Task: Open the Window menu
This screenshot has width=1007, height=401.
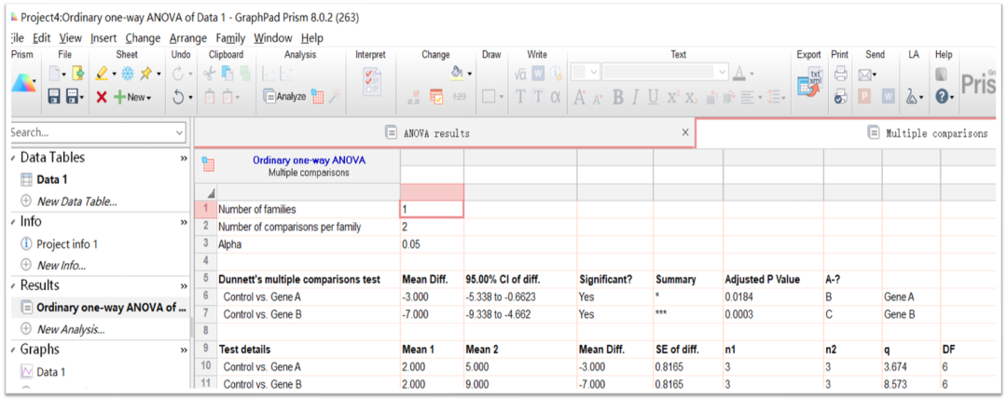Action: pyautogui.click(x=273, y=38)
